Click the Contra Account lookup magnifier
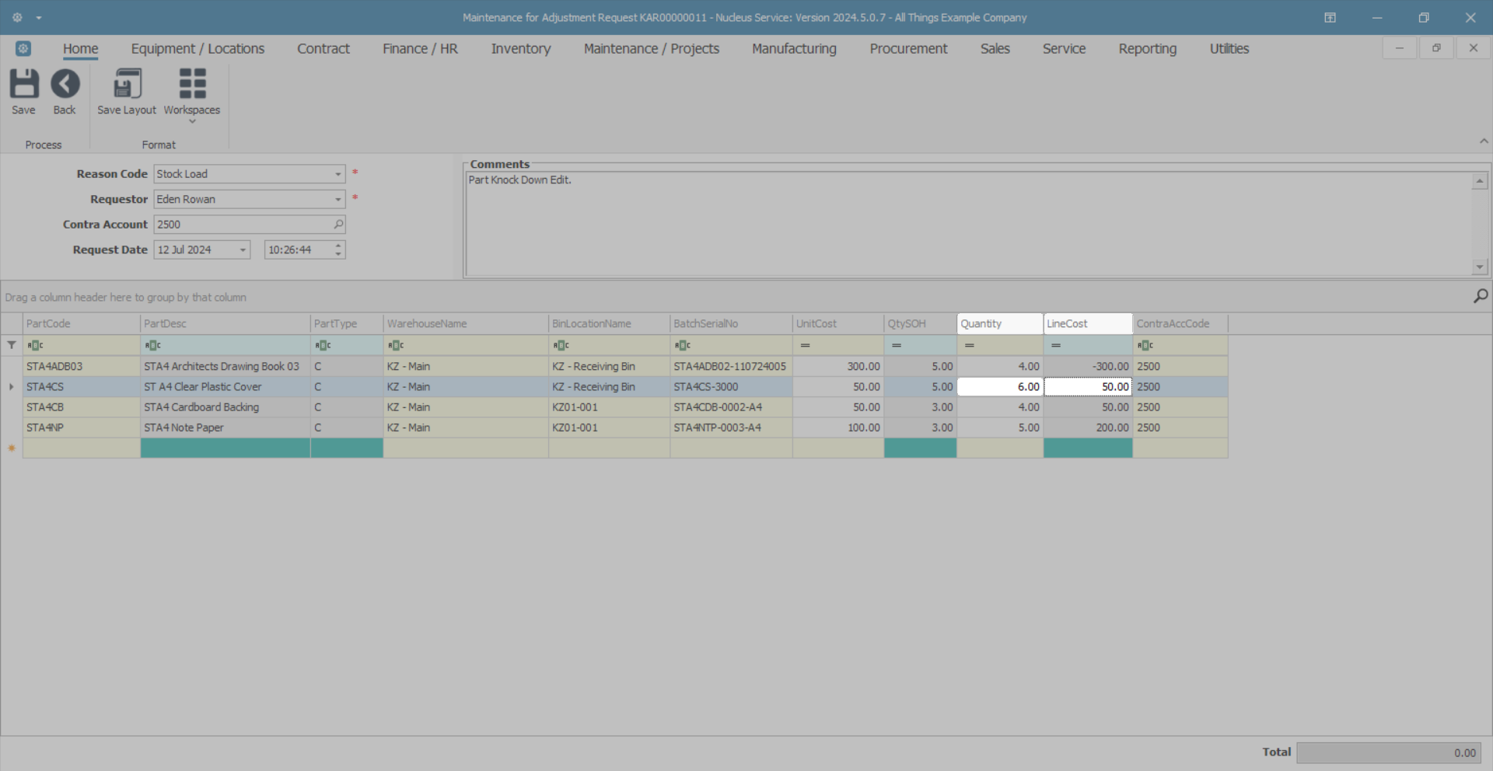 coord(338,225)
